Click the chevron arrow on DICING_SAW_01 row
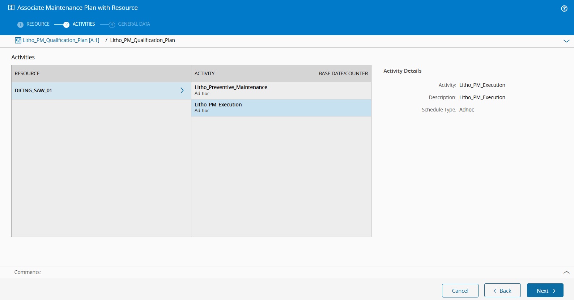The height and width of the screenshot is (300, 574). point(182,90)
